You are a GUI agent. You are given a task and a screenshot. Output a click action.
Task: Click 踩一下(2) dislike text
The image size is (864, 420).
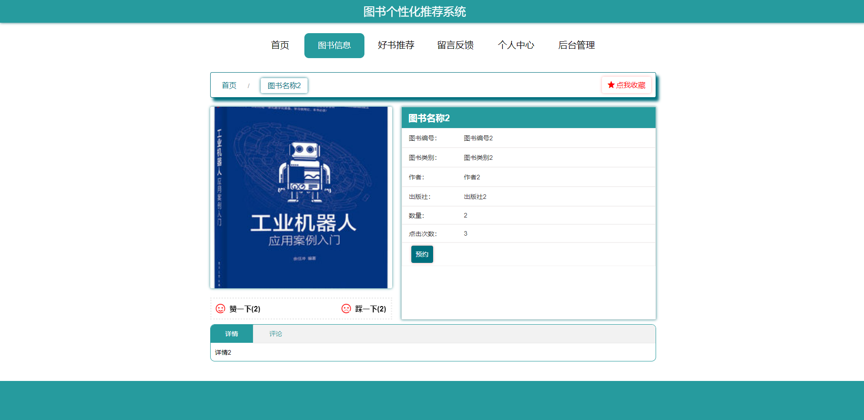pyautogui.click(x=370, y=309)
